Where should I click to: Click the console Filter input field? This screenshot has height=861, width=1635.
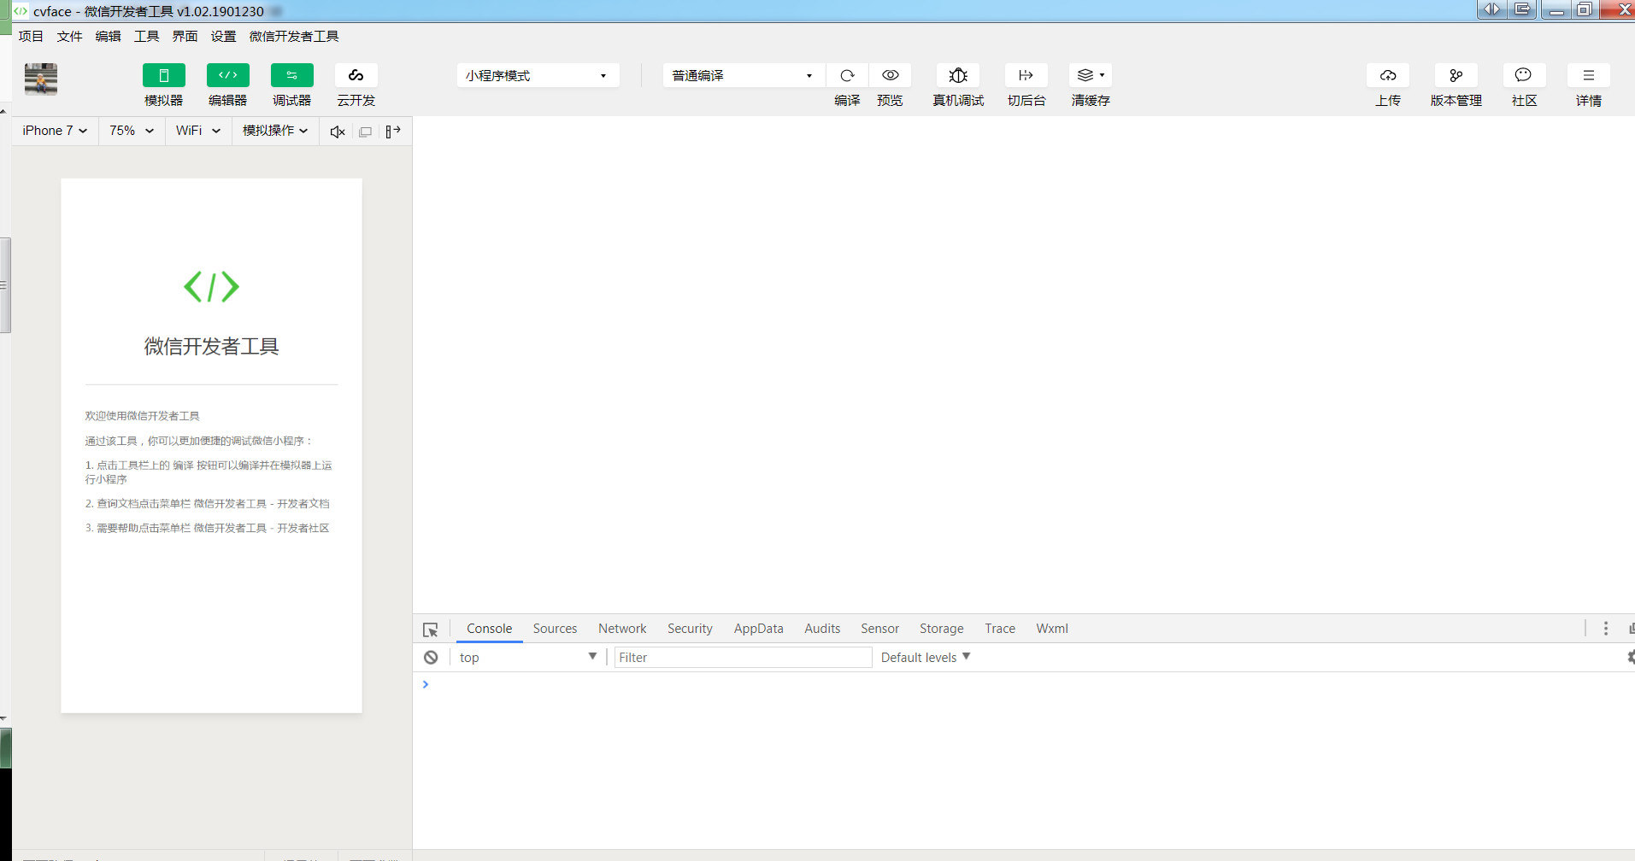pos(743,657)
